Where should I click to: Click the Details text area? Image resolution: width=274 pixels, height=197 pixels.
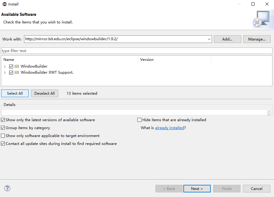point(134,112)
